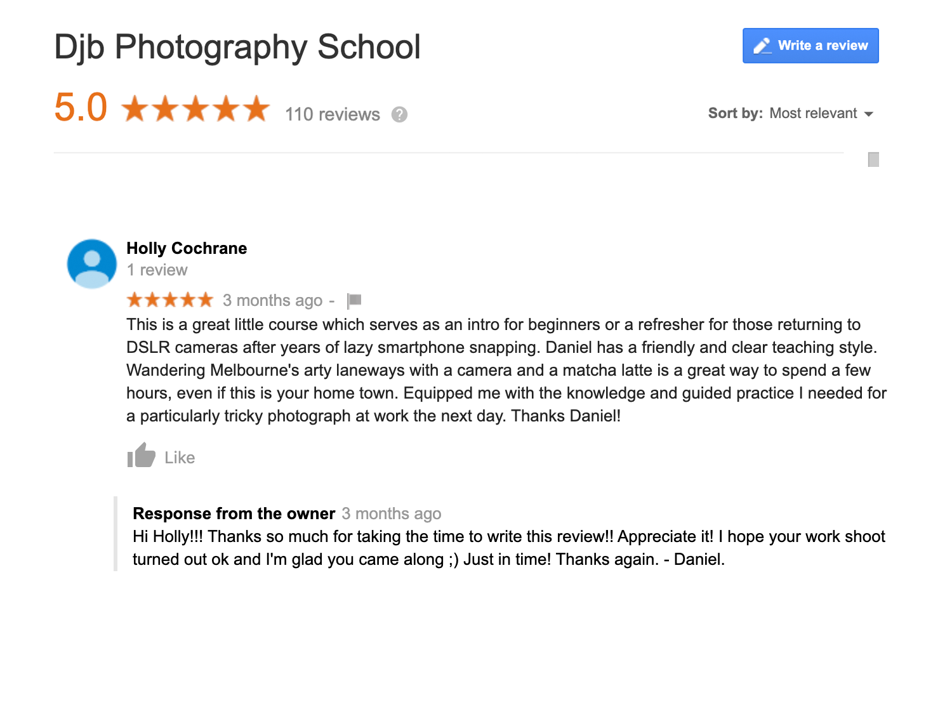Image resolution: width=952 pixels, height=714 pixels.
Task: Click the 3 months ago review timestamp
Action: point(273,300)
